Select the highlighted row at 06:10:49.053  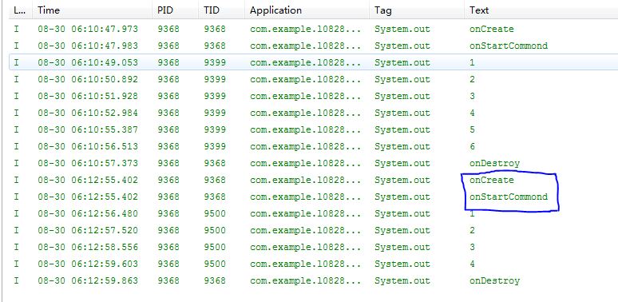314,62
